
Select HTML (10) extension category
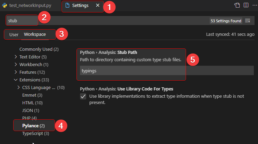(x=32, y=103)
